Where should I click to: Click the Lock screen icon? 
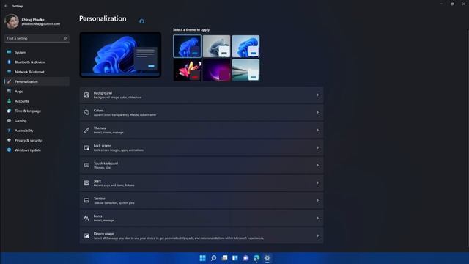(x=86, y=148)
